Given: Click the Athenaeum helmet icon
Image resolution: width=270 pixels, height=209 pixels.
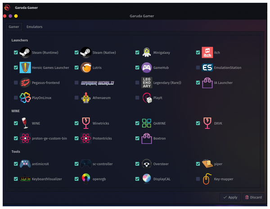Looking at the screenshot, I should (86, 98).
